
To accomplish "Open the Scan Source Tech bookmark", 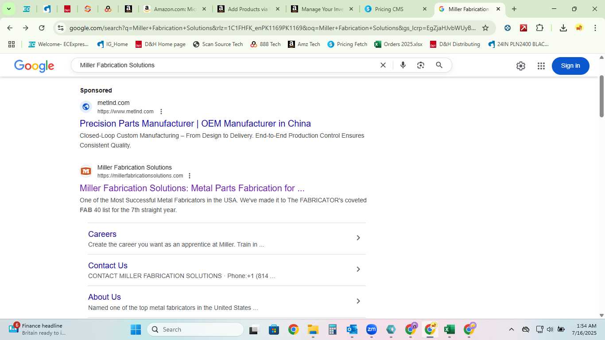I will [x=218, y=44].
